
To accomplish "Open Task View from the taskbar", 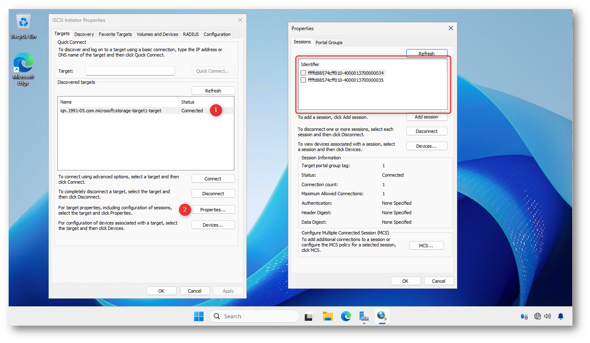I will (309, 317).
